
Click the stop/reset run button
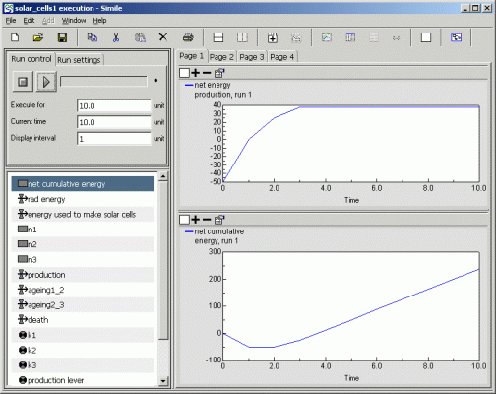click(23, 82)
